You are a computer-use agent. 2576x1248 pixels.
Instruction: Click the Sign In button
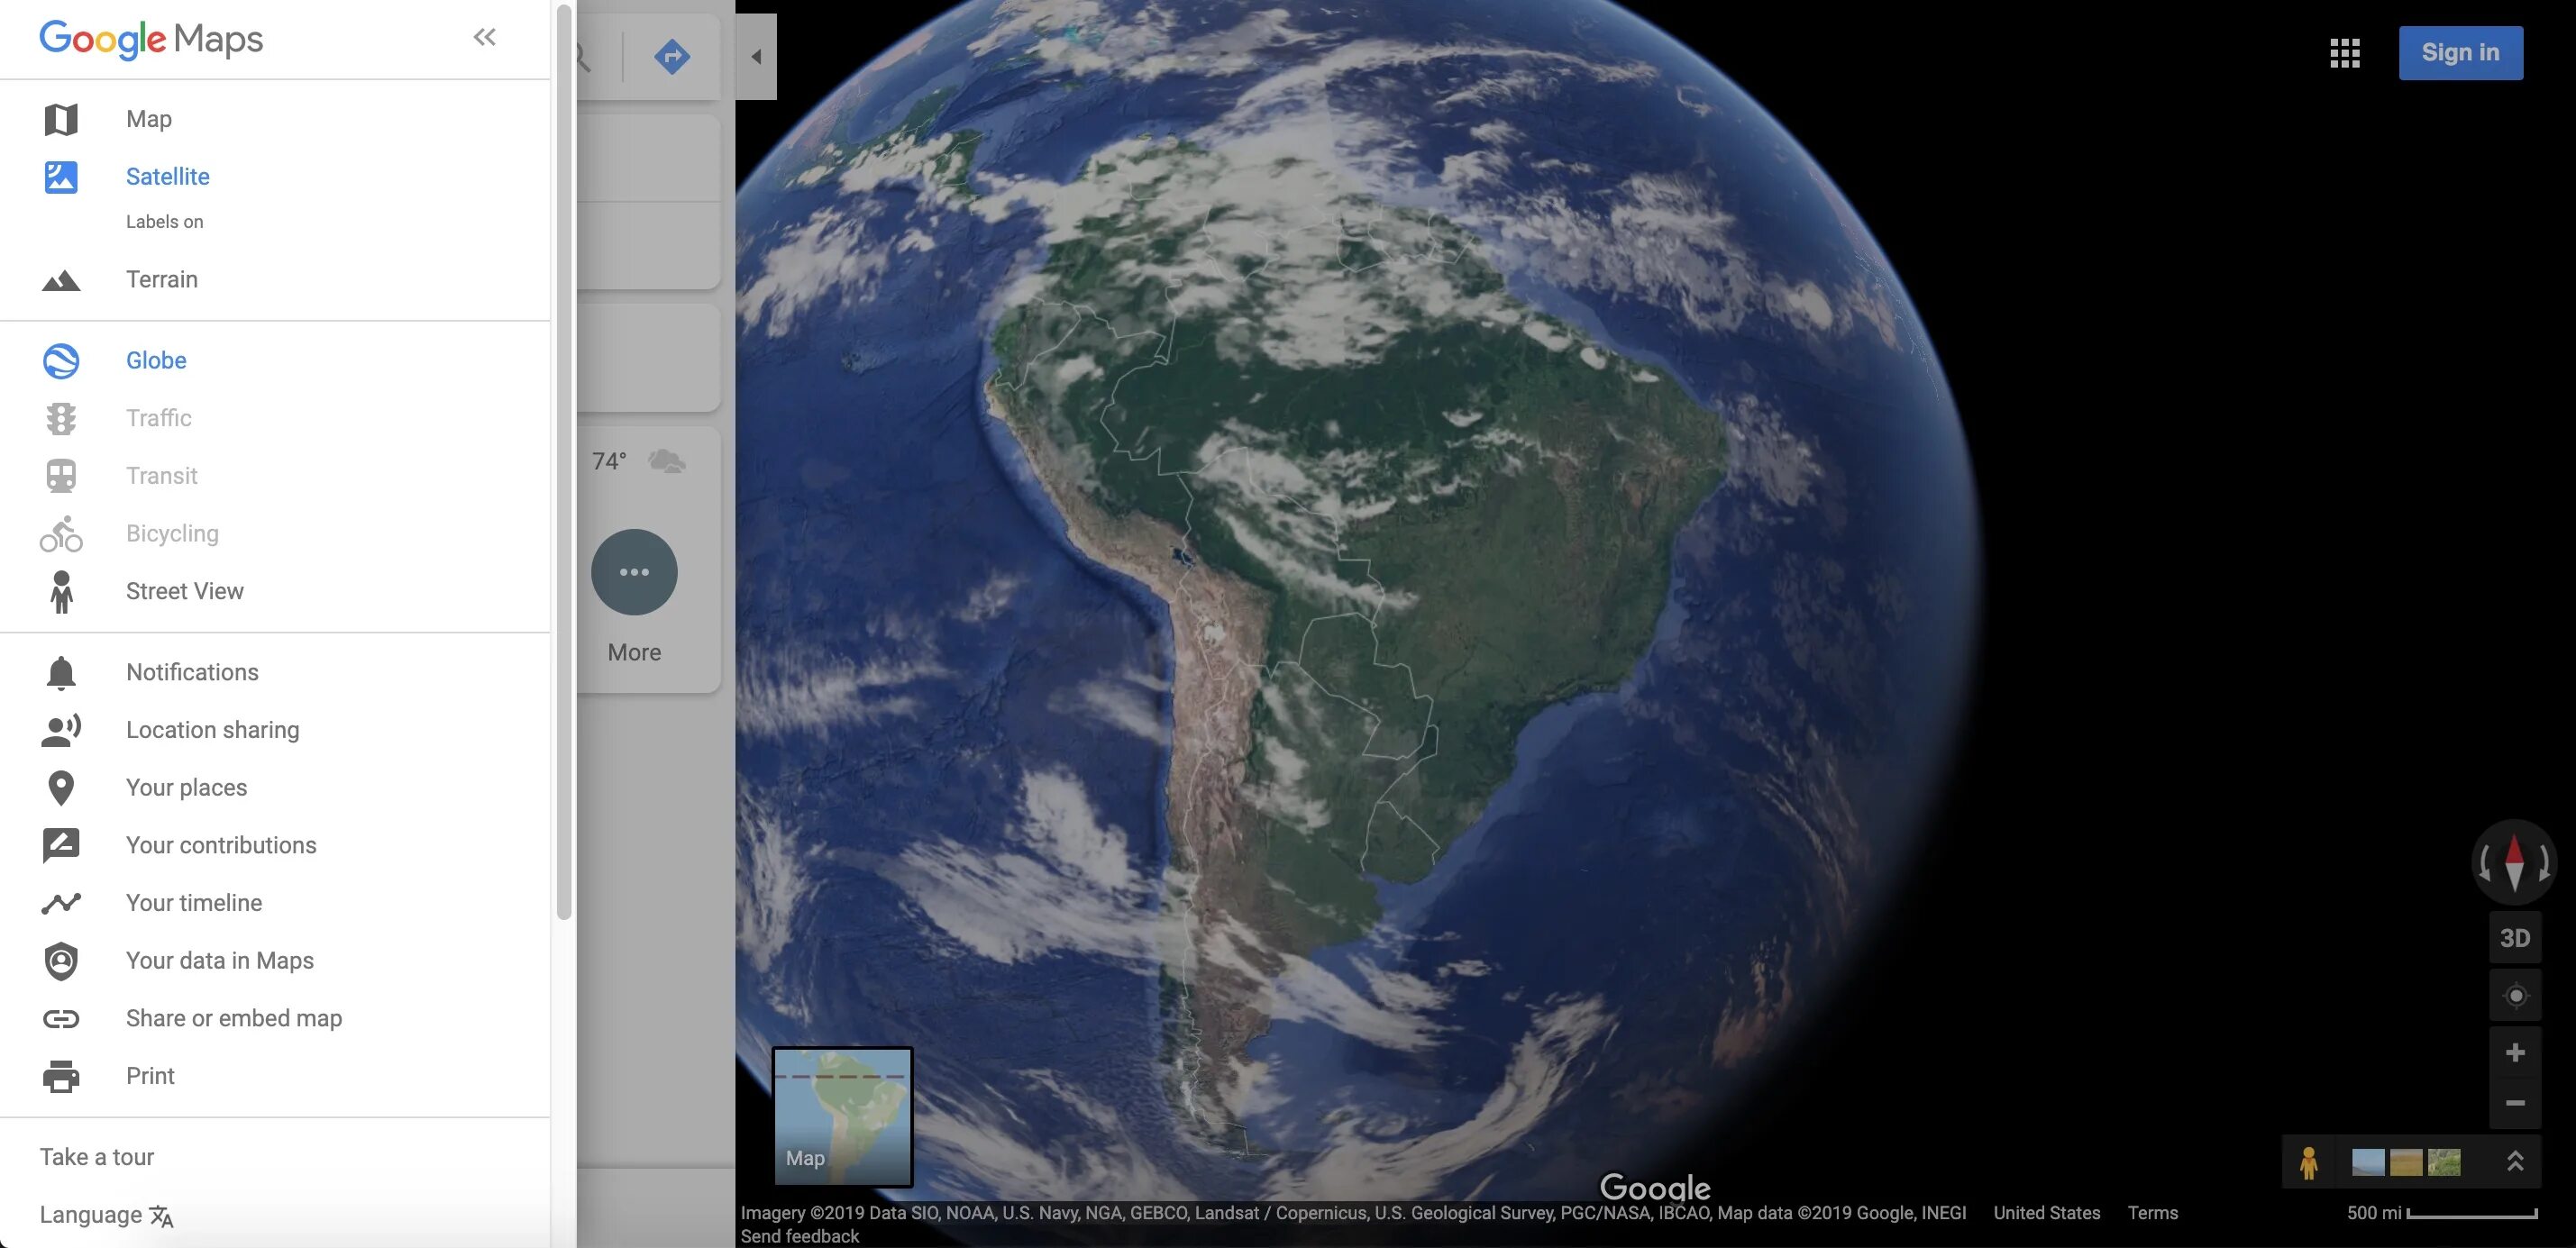[x=2460, y=50]
